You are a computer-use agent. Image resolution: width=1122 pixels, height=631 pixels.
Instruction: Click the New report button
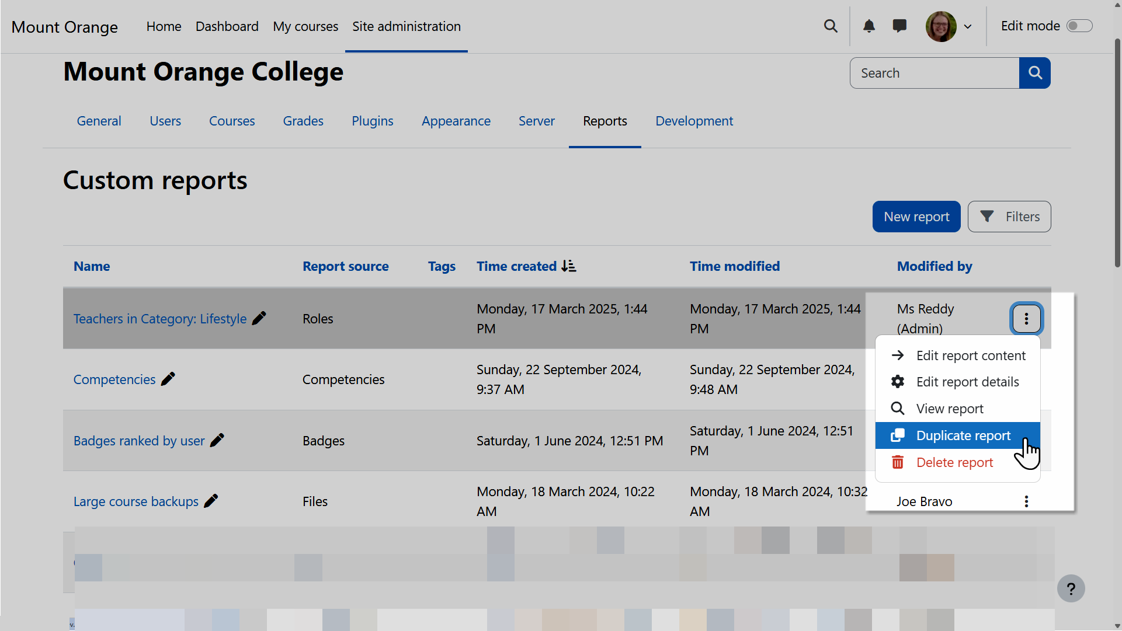916,216
